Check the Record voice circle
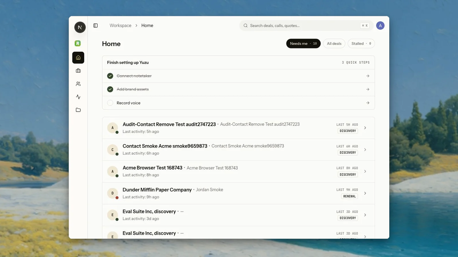This screenshot has width=458, height=257. [110, 103]
